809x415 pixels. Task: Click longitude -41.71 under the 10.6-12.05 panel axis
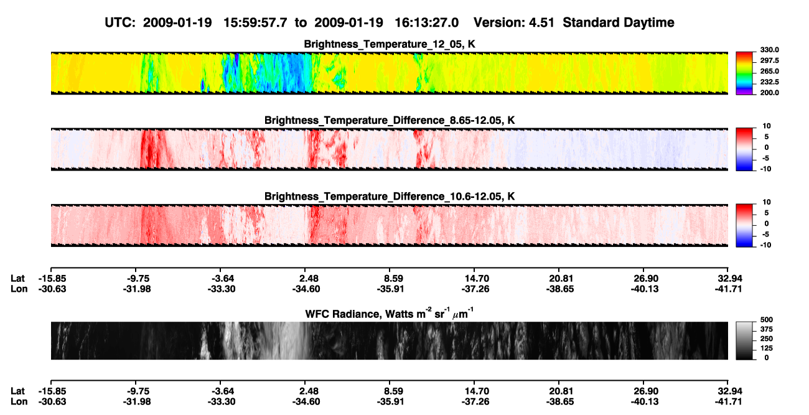click(729, 289)
